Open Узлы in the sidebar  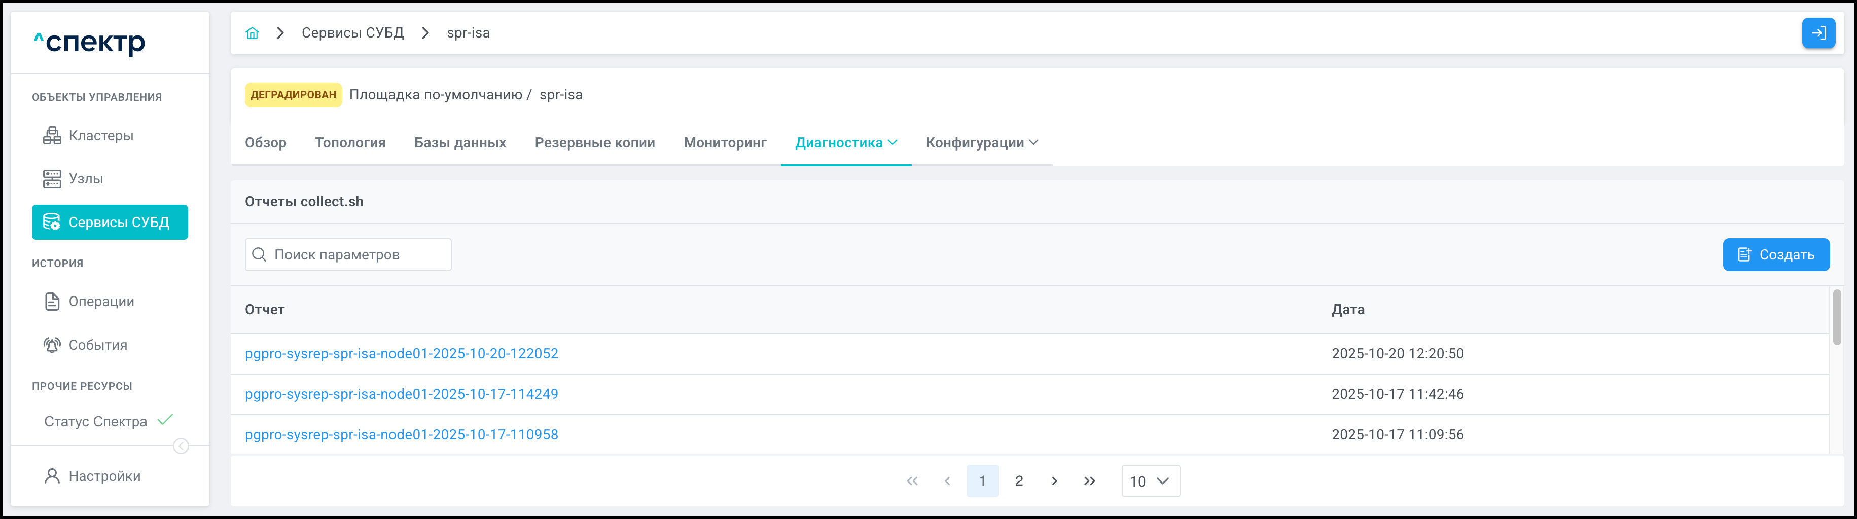85,179
